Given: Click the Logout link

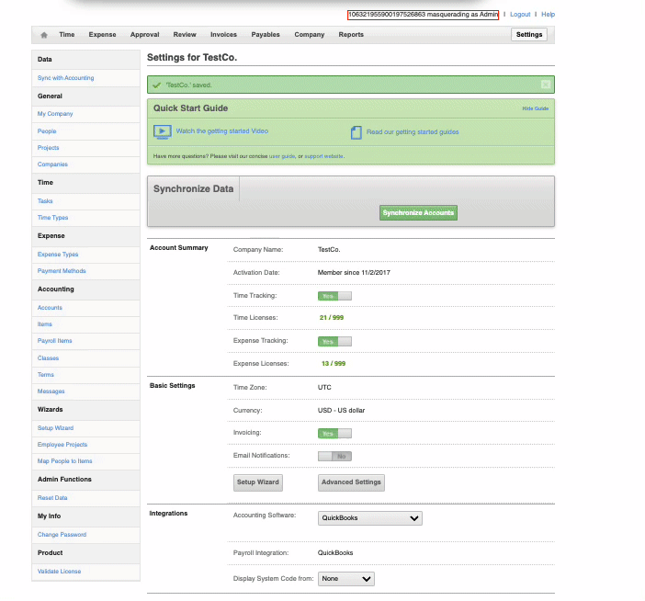Looking at the screenshot, I should pos(520,15).
